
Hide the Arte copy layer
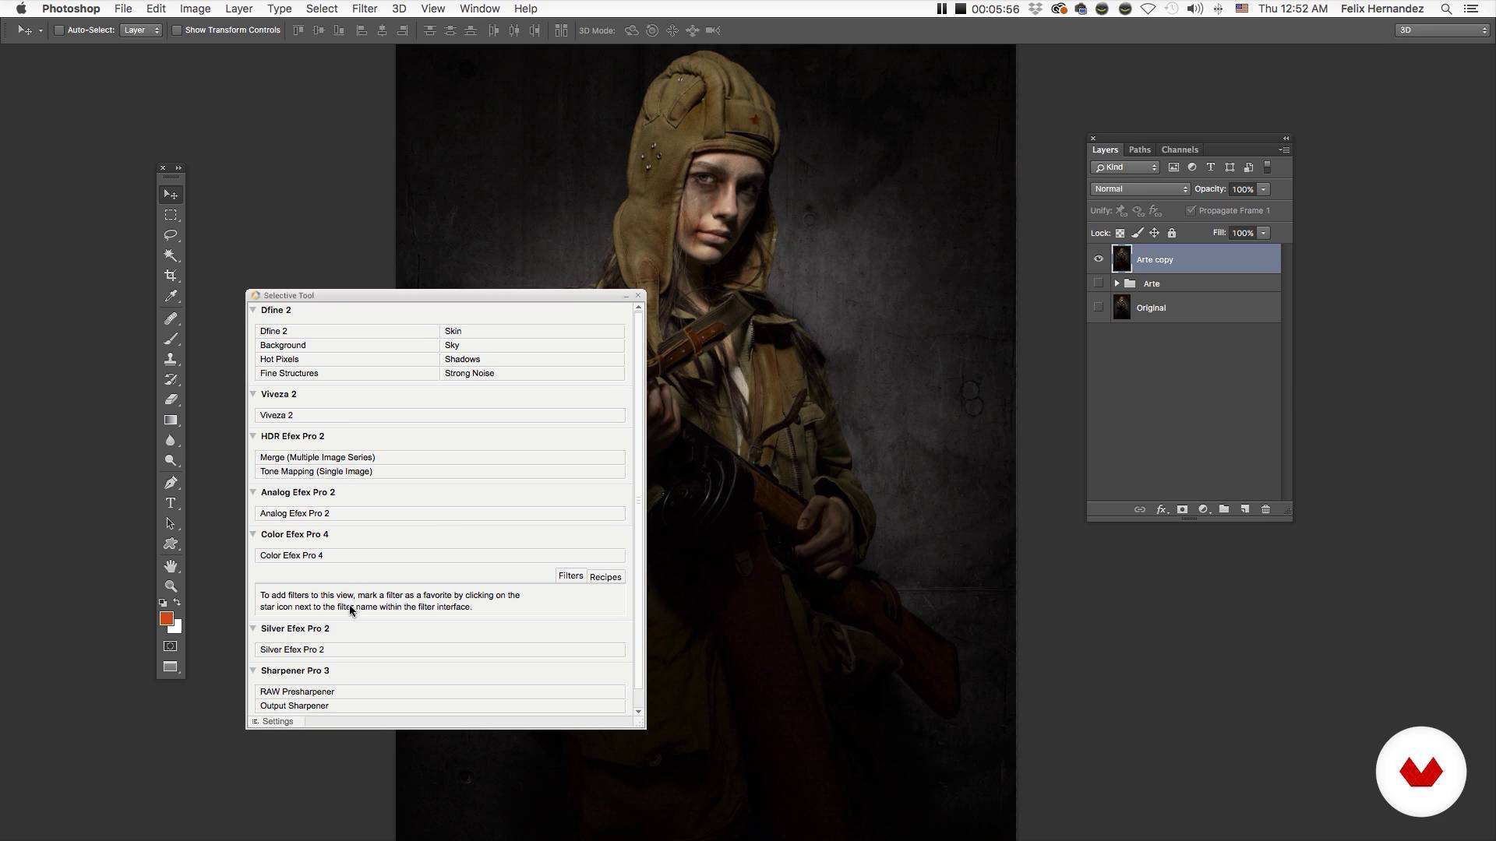(x=1099, y=259)
